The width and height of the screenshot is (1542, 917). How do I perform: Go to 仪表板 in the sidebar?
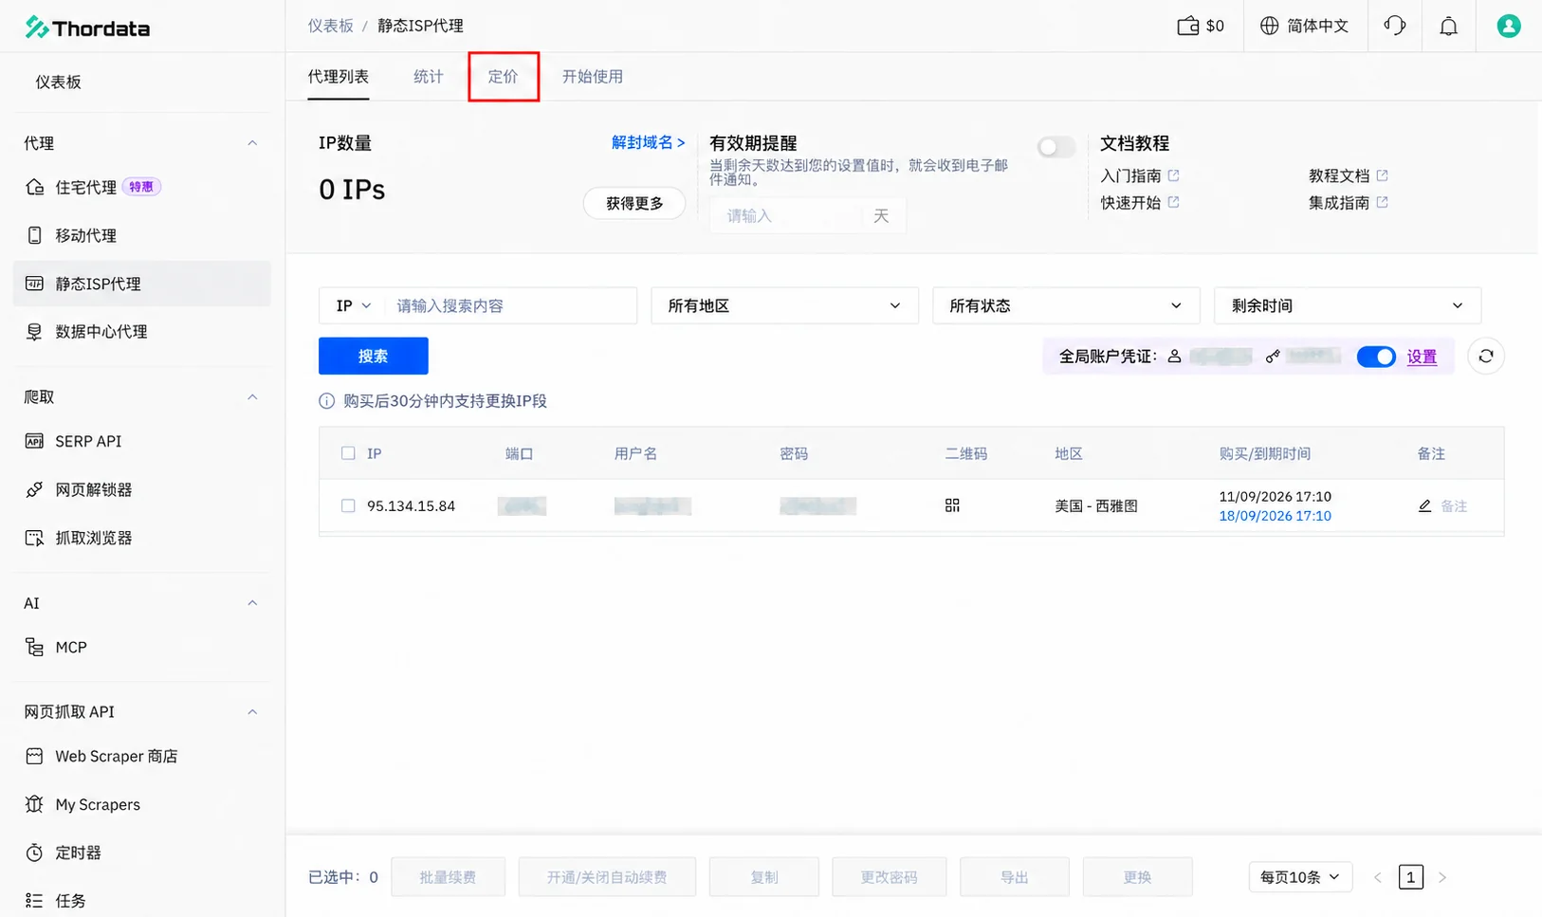(142, 83)
